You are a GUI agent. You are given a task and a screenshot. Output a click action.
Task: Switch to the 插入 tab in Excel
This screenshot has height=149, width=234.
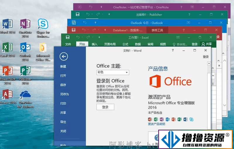94,44
